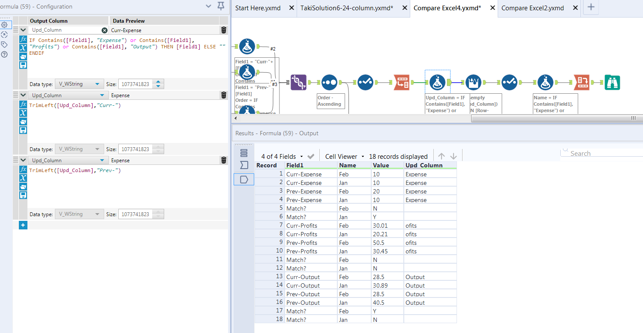The width and height of the screenshot is (643, 333).
Task: Pin the Formula configuration window
Action: 220,6
